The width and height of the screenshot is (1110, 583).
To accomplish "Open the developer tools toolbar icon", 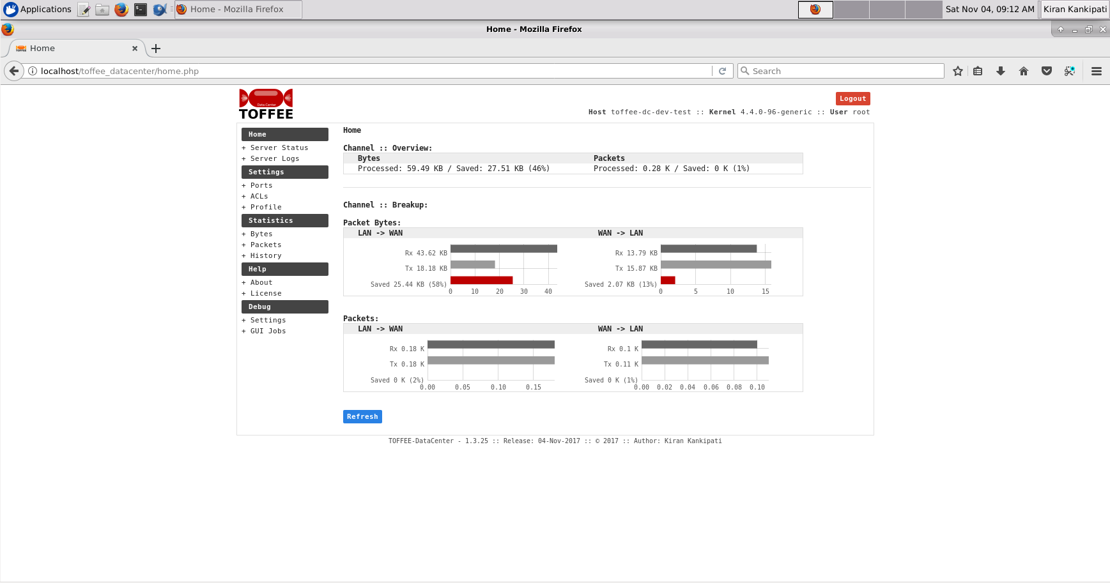I will (1070, 71).
